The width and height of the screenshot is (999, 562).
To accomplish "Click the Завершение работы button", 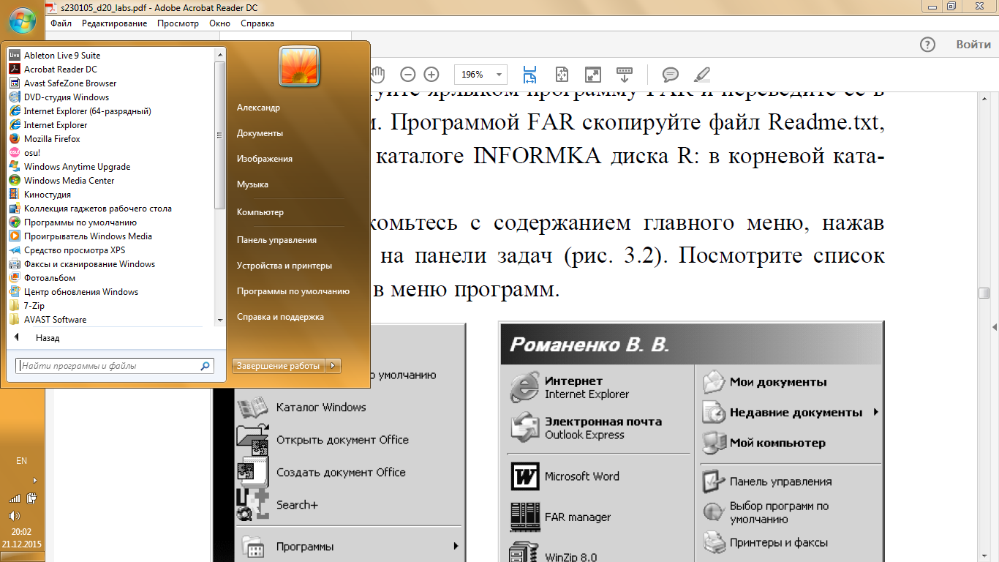I will (x=279, y=365).
